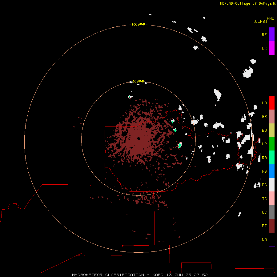
Task: Click the DS legend label
Action: [x=264, y=185]
